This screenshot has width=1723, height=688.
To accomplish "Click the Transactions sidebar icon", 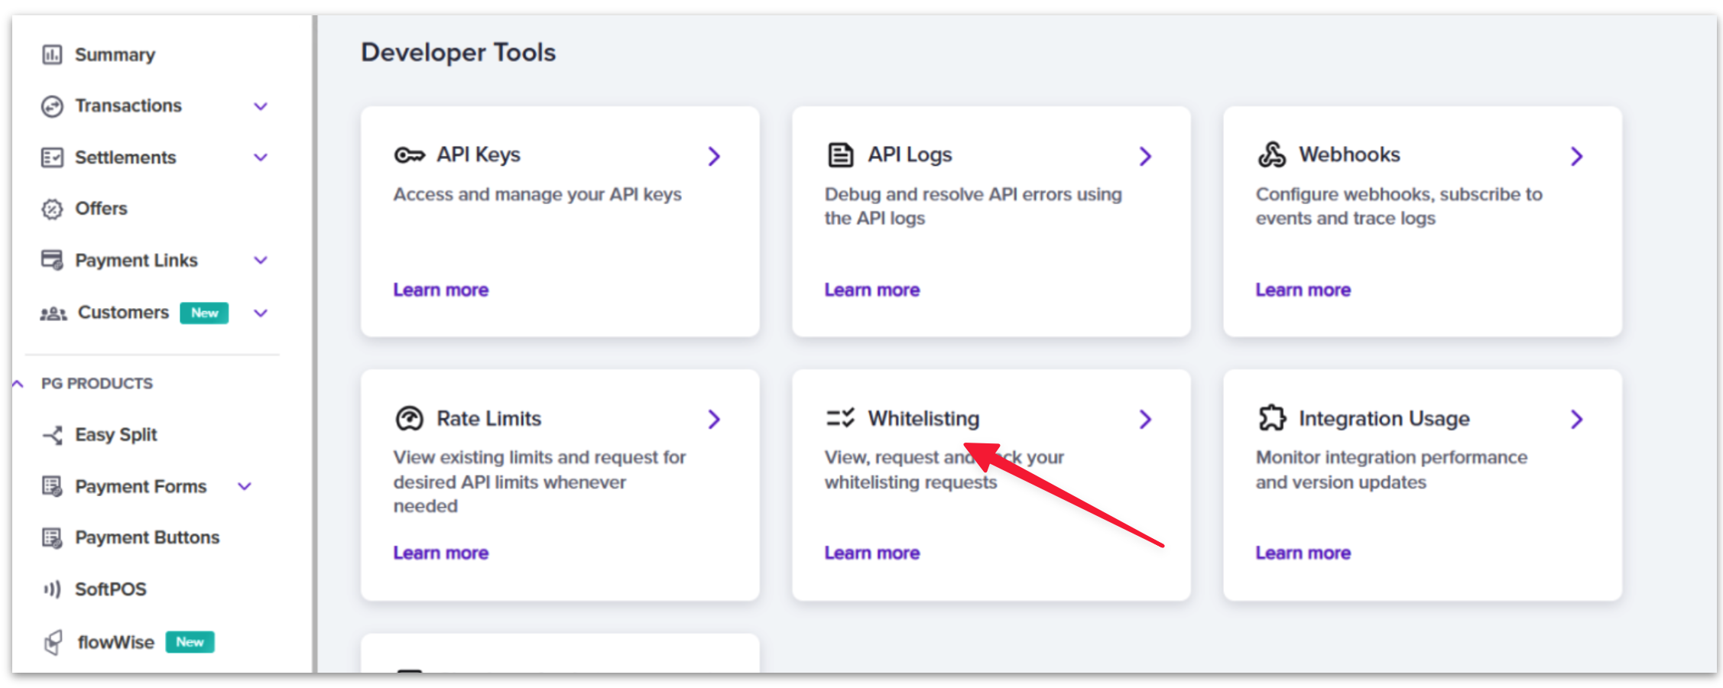I will (52, 106).
